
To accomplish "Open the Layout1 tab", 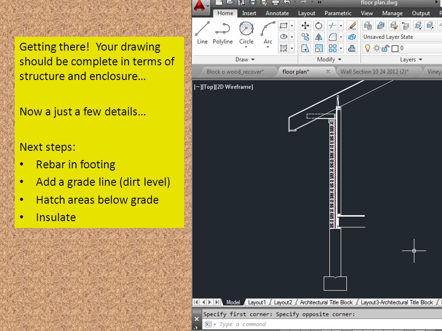I will point(257,302).
